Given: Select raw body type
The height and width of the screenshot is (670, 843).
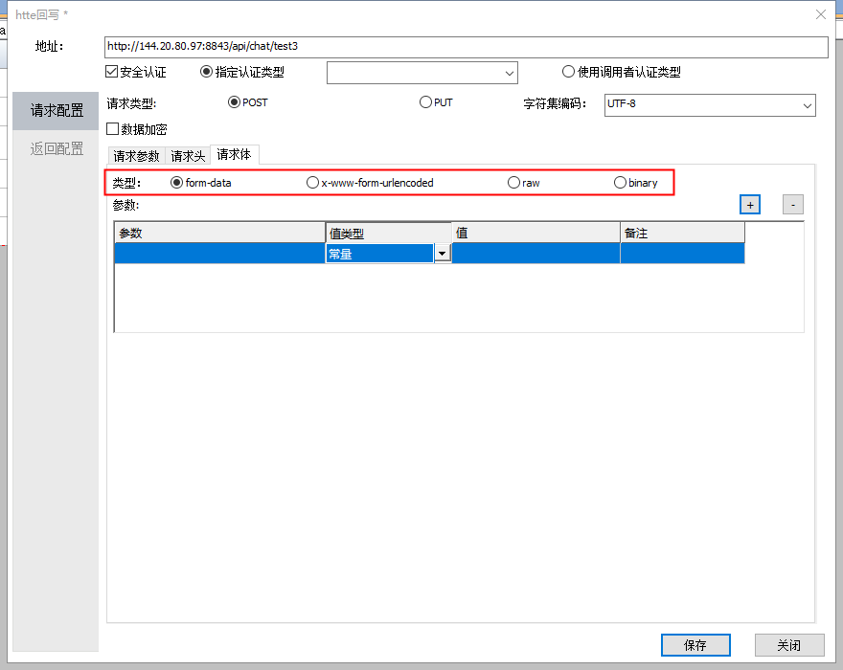Looking at the screenshot, I should (513, 183).
